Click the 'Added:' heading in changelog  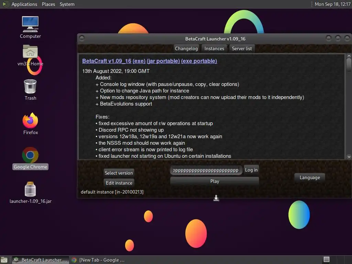(x=103, y=78)
